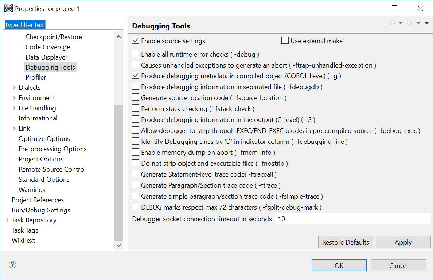Click the forward navigation arrow
The image size is (433, 280).
(409, 23)
